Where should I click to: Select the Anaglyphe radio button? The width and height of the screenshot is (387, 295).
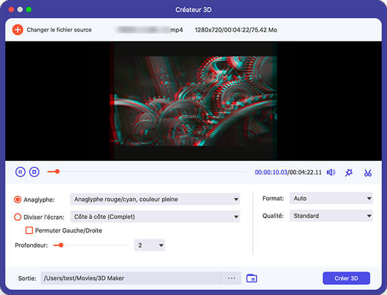point(17,199)
